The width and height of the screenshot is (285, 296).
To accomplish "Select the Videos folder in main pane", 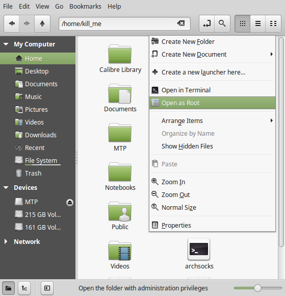I will coord(120,255).
